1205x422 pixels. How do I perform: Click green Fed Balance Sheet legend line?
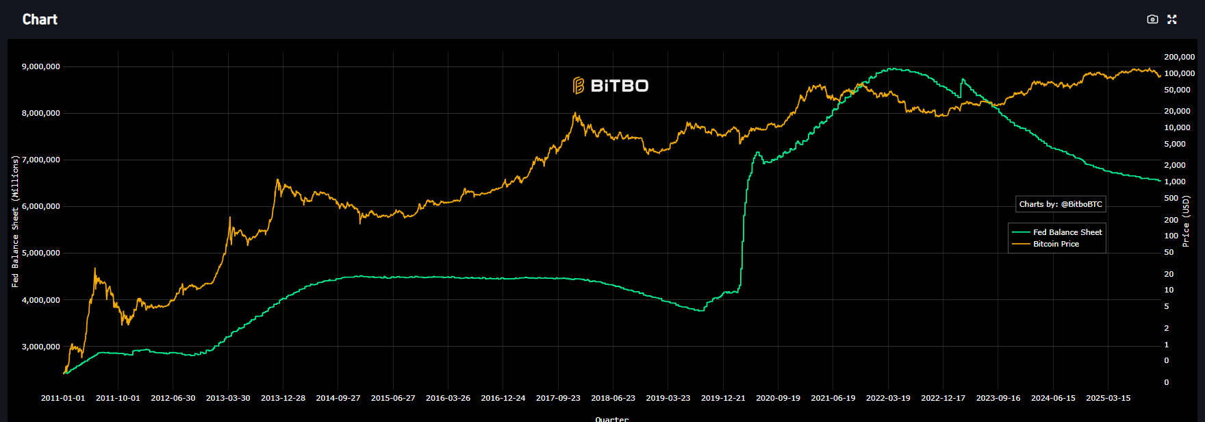[x=1021, y=232]
